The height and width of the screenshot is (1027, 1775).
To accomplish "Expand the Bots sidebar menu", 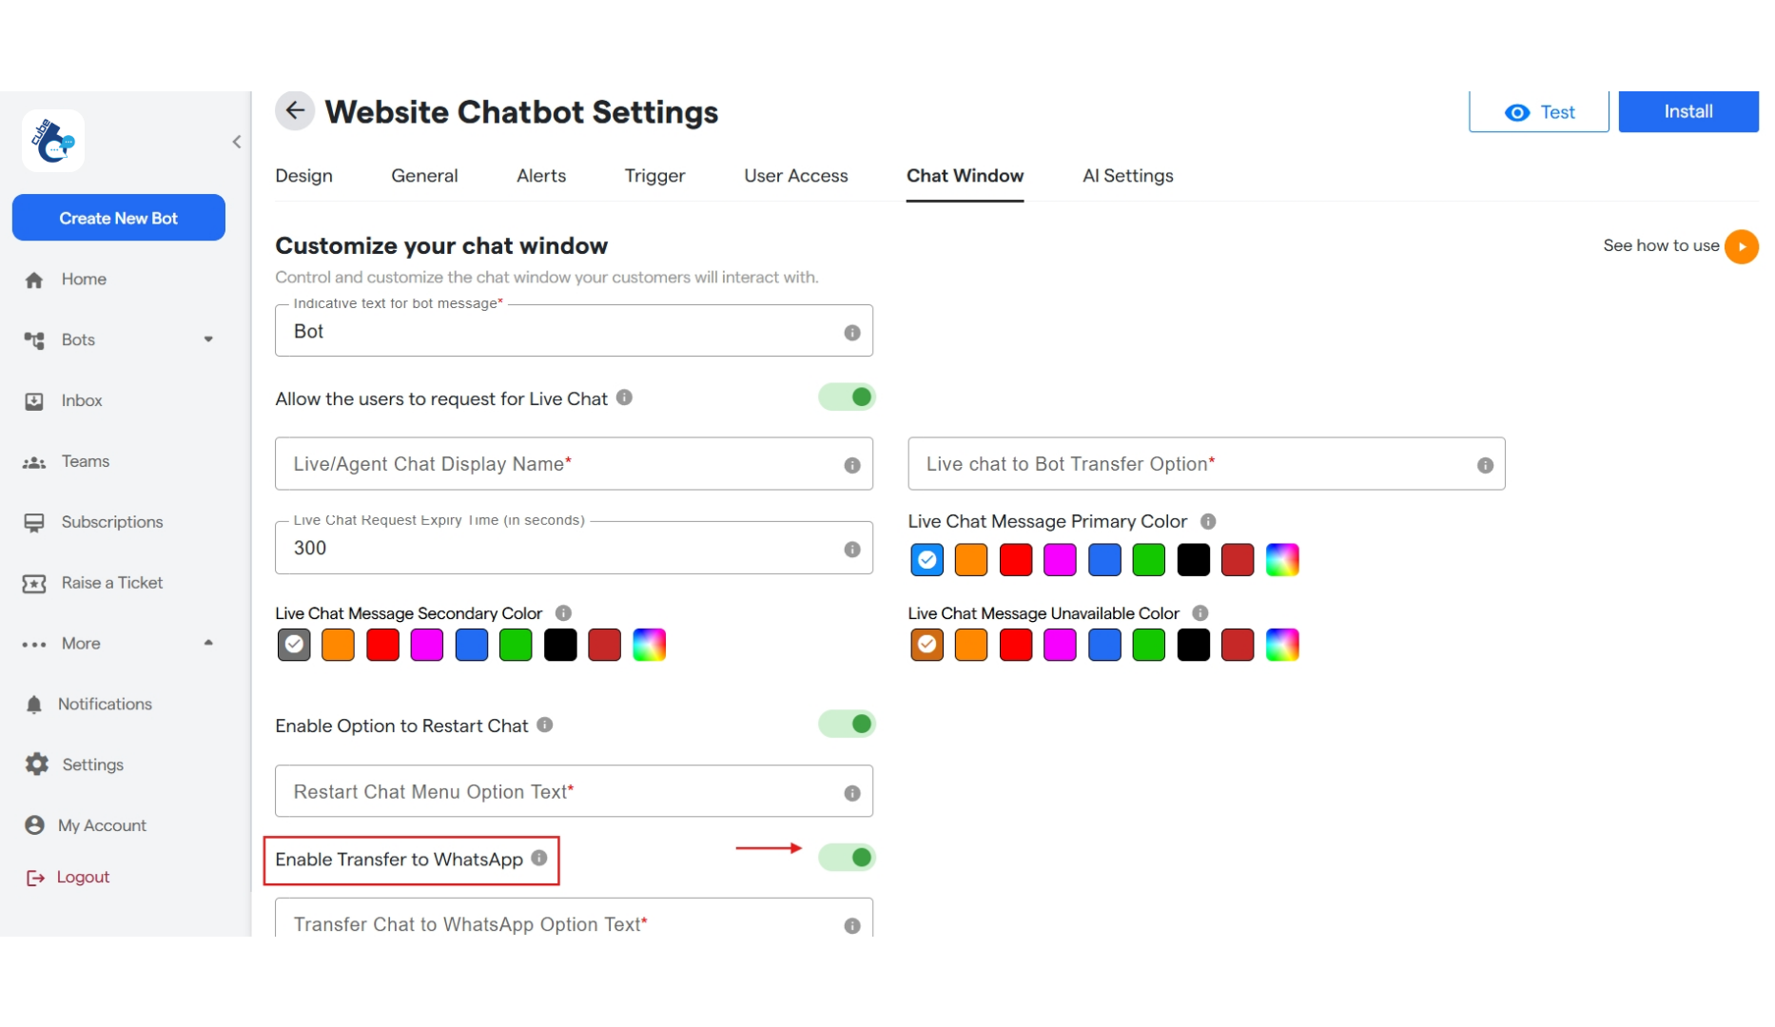I will pyautogui.click(x=208, y=339).
